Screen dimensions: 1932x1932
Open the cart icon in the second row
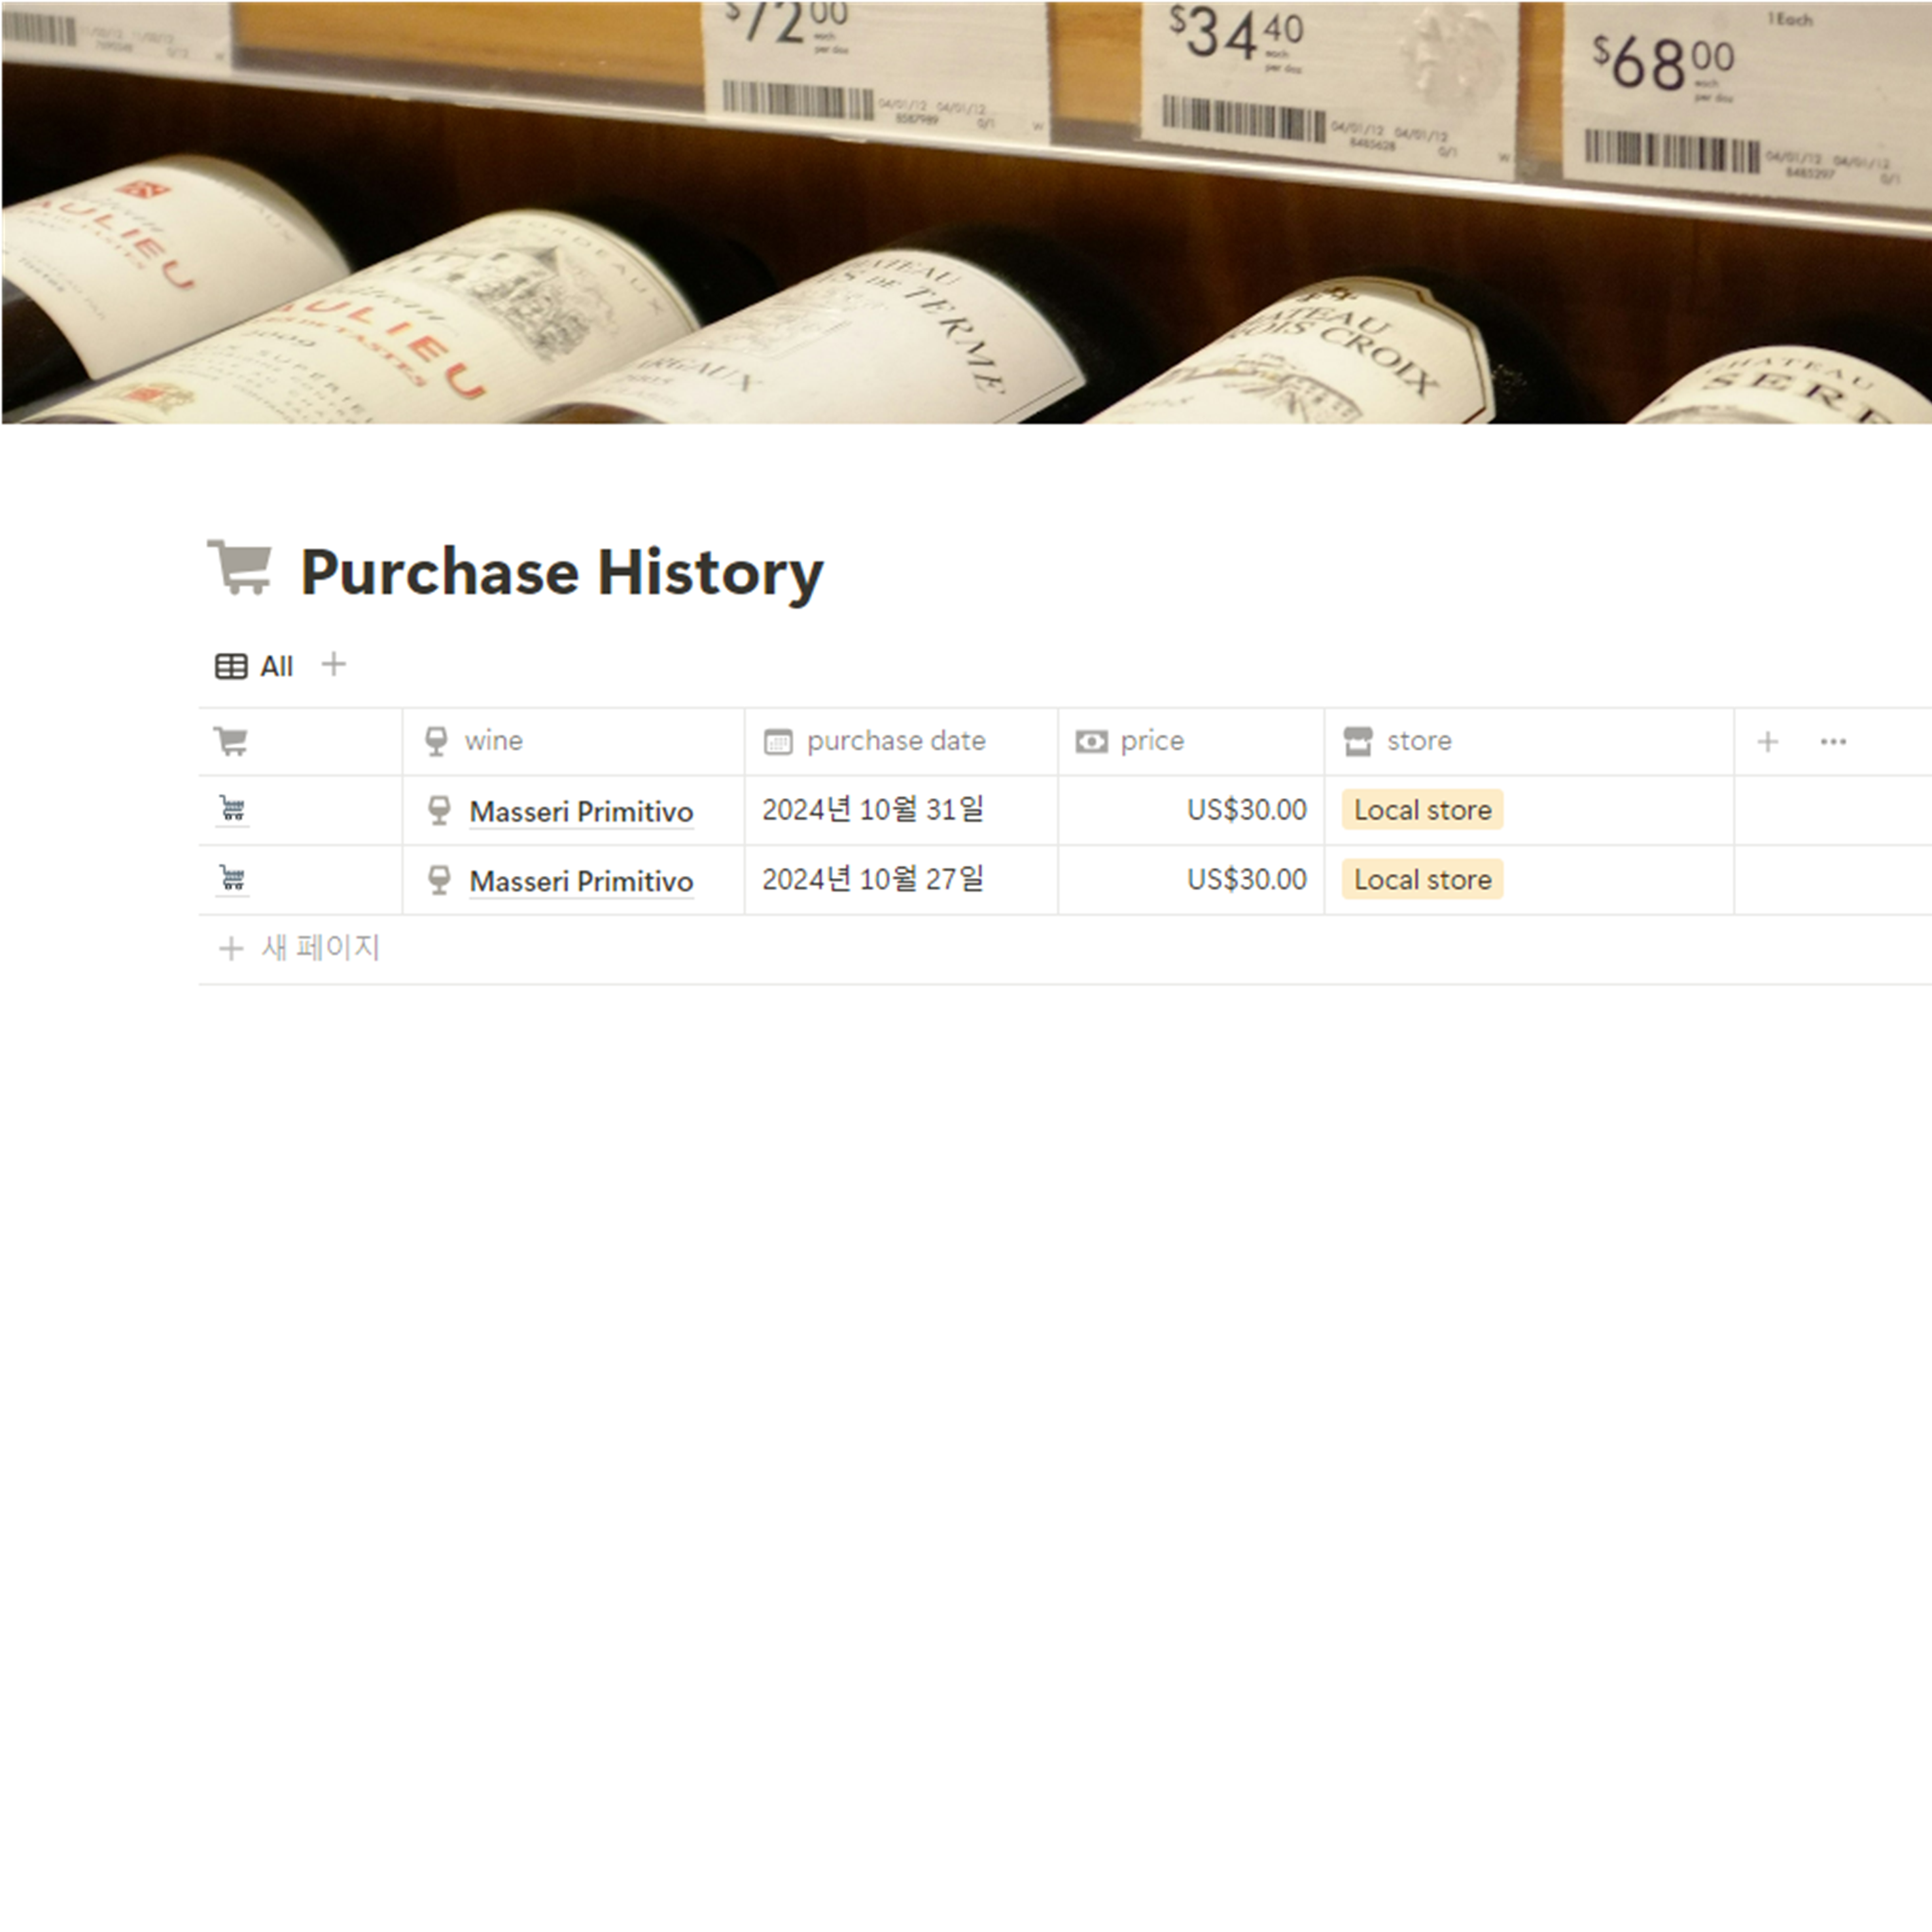point(232,878)
